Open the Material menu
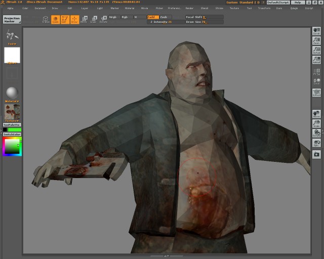 pos(130,8)
